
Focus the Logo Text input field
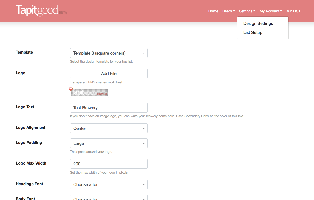tap(109, 108)
